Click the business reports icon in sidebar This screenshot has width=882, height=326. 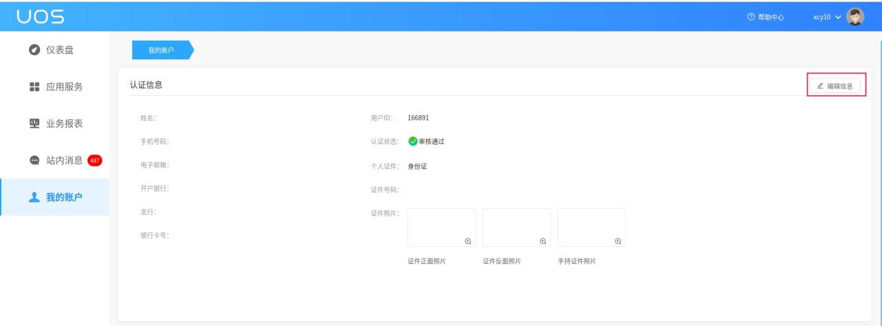[x=34, y=123]
